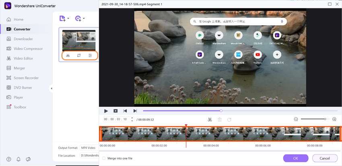The image size is (342, 166).
Task: Expand the Add Files dropdown arrow
Action: [x=68, y=18]
